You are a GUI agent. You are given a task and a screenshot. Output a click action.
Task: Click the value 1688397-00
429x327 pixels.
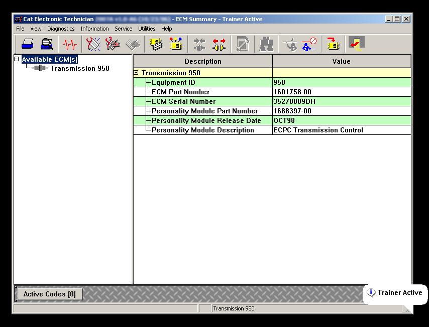pos(292,111)
